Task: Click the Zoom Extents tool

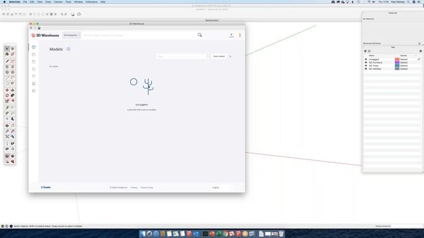Action: pos(7,137)
